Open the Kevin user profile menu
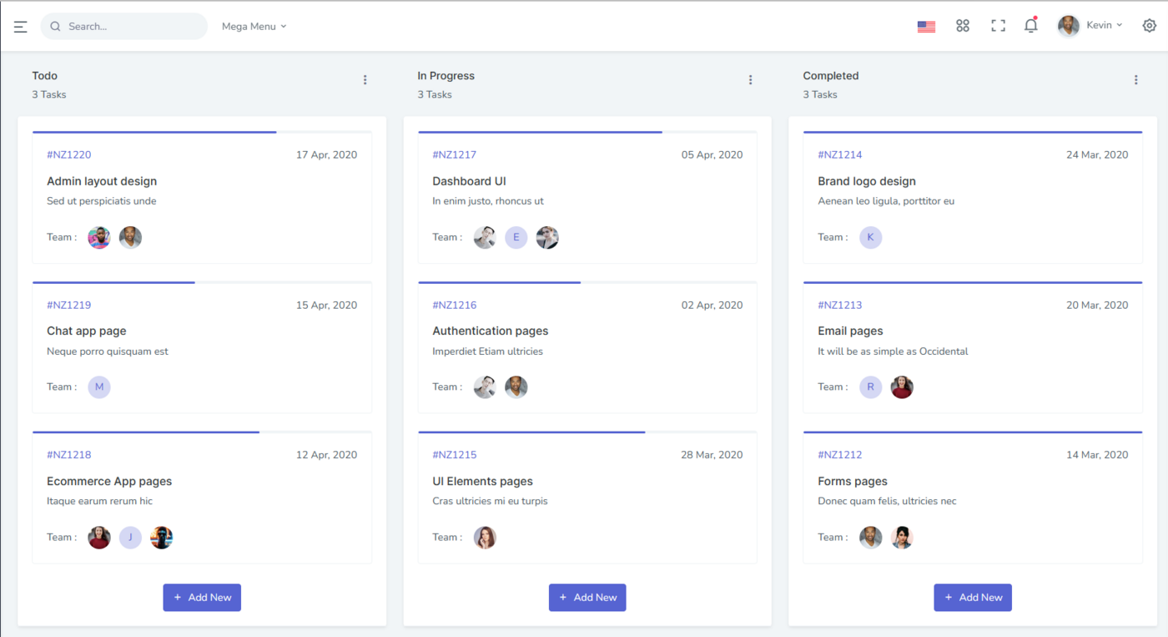Screen dimensions: 1168x637 (x=1090, y=26)
